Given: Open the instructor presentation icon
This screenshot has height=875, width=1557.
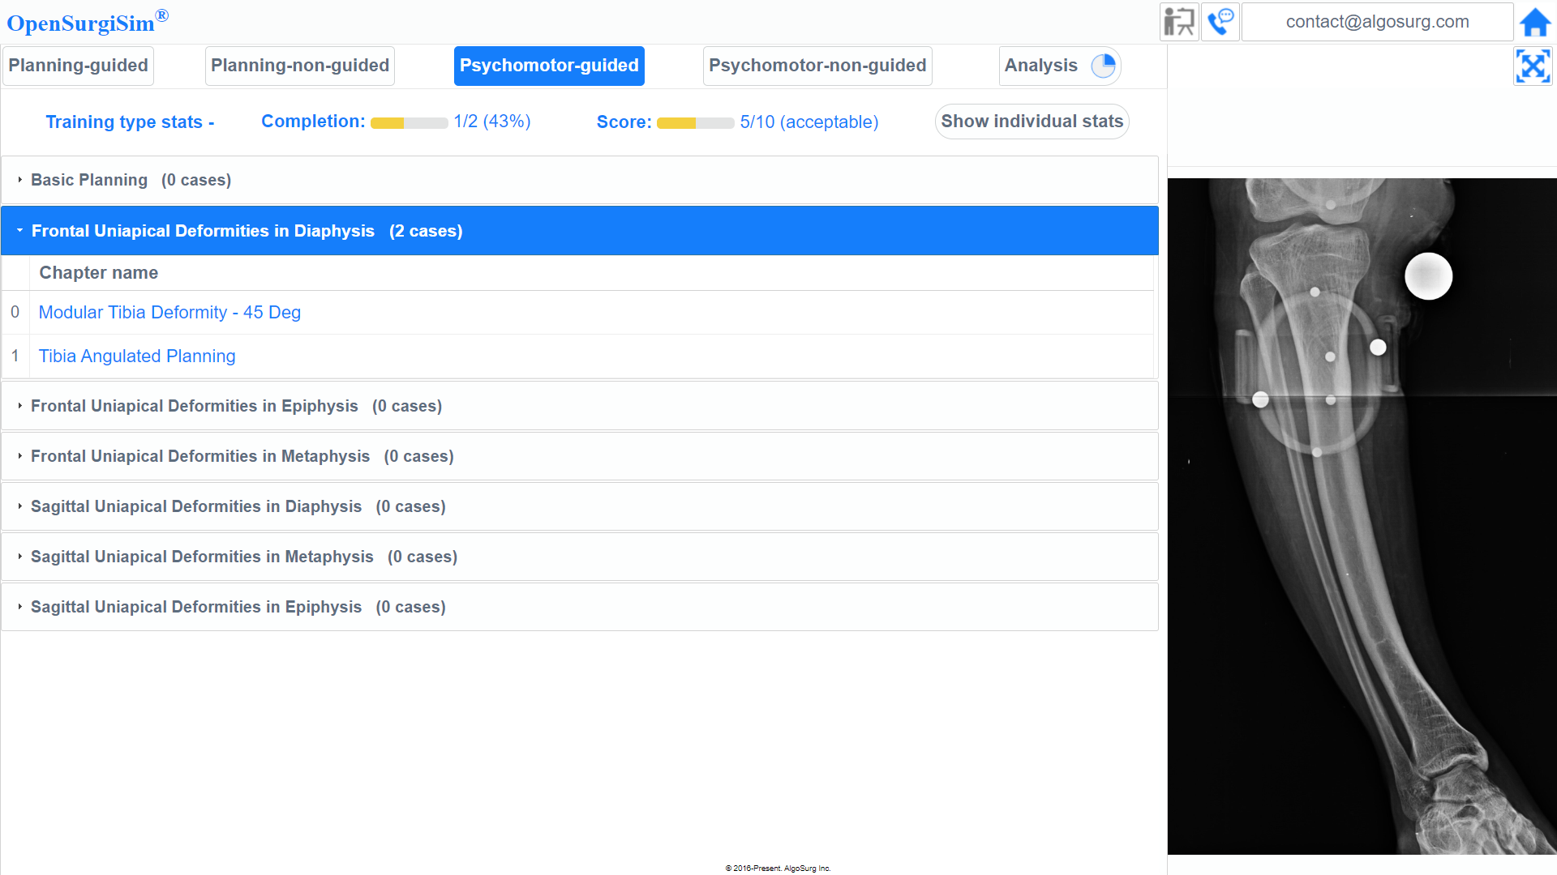Looking at the screenshot, I should (x=1179, y=22).
